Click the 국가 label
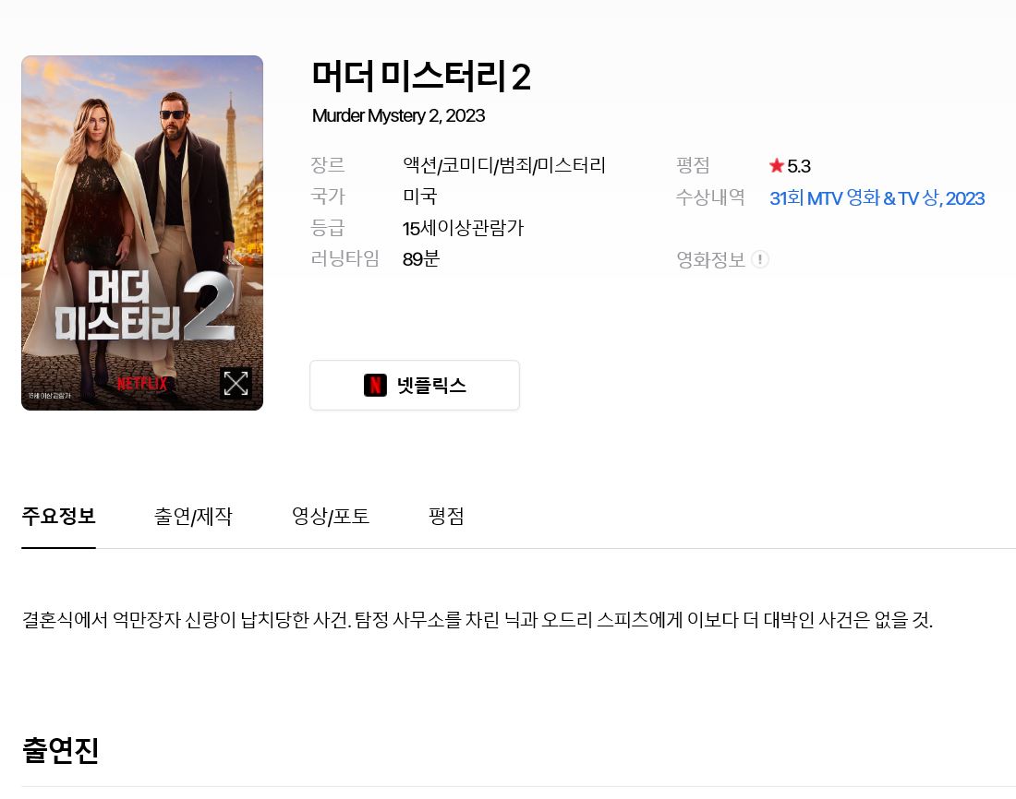Image resolution: width=1016 pixels, height=799 pixels. [327, 197]
